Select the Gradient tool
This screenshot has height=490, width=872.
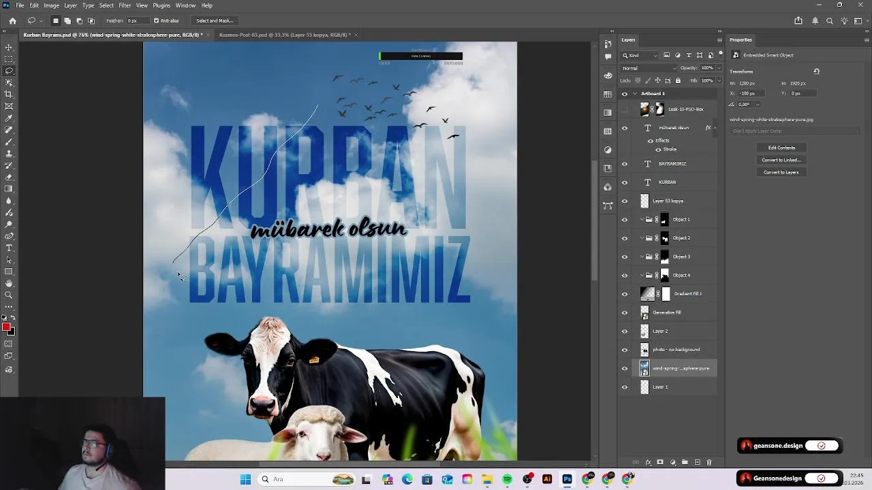click(9, 189)
